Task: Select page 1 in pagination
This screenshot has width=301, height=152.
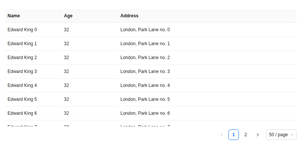Action: point(234,135)
